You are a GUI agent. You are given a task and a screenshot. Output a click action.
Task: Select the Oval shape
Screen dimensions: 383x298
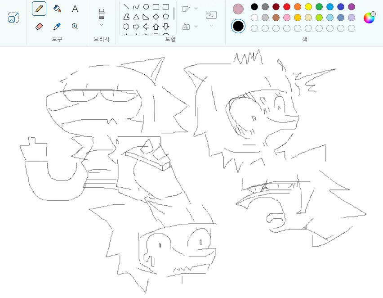(x=146, y=7)
